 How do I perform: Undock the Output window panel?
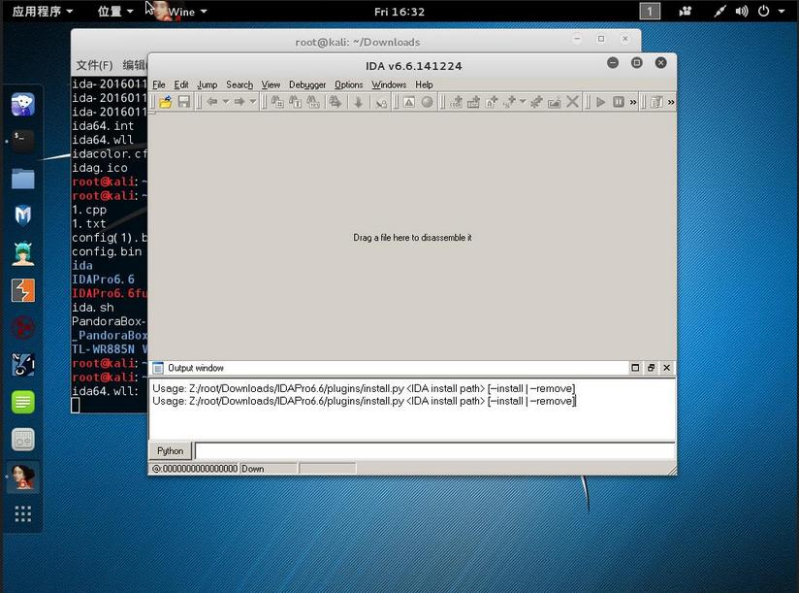(651, 368)
